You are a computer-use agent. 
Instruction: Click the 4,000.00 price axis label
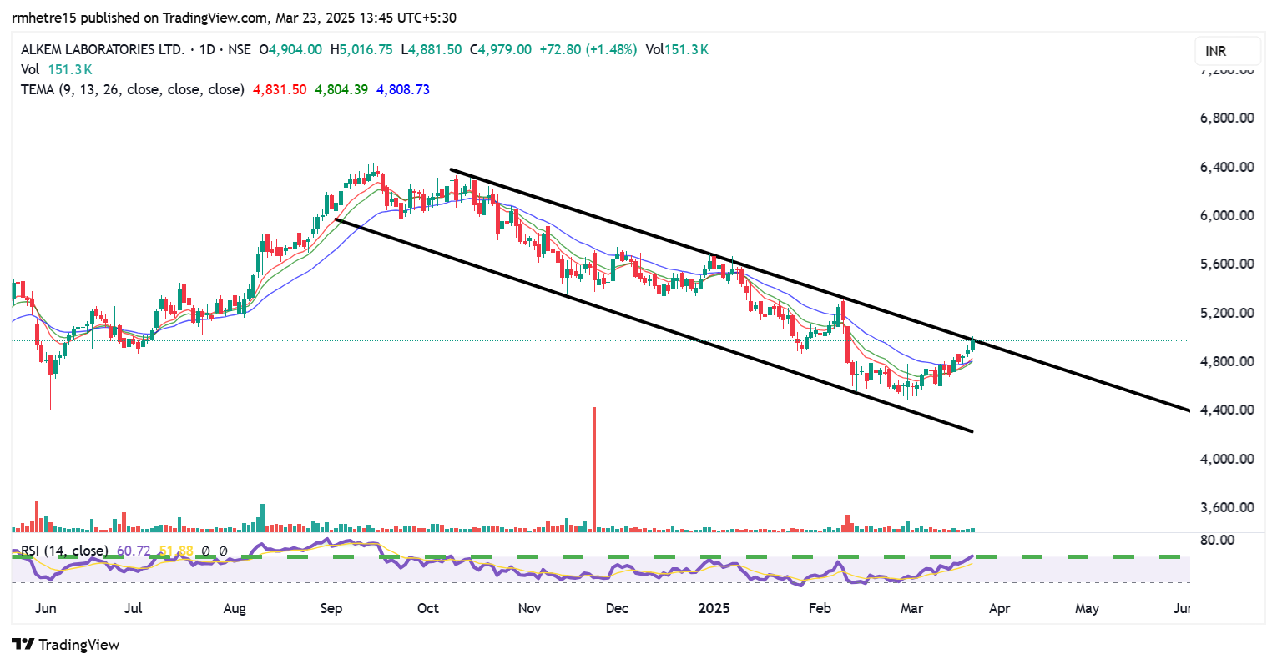click(x=1227, y=459)
